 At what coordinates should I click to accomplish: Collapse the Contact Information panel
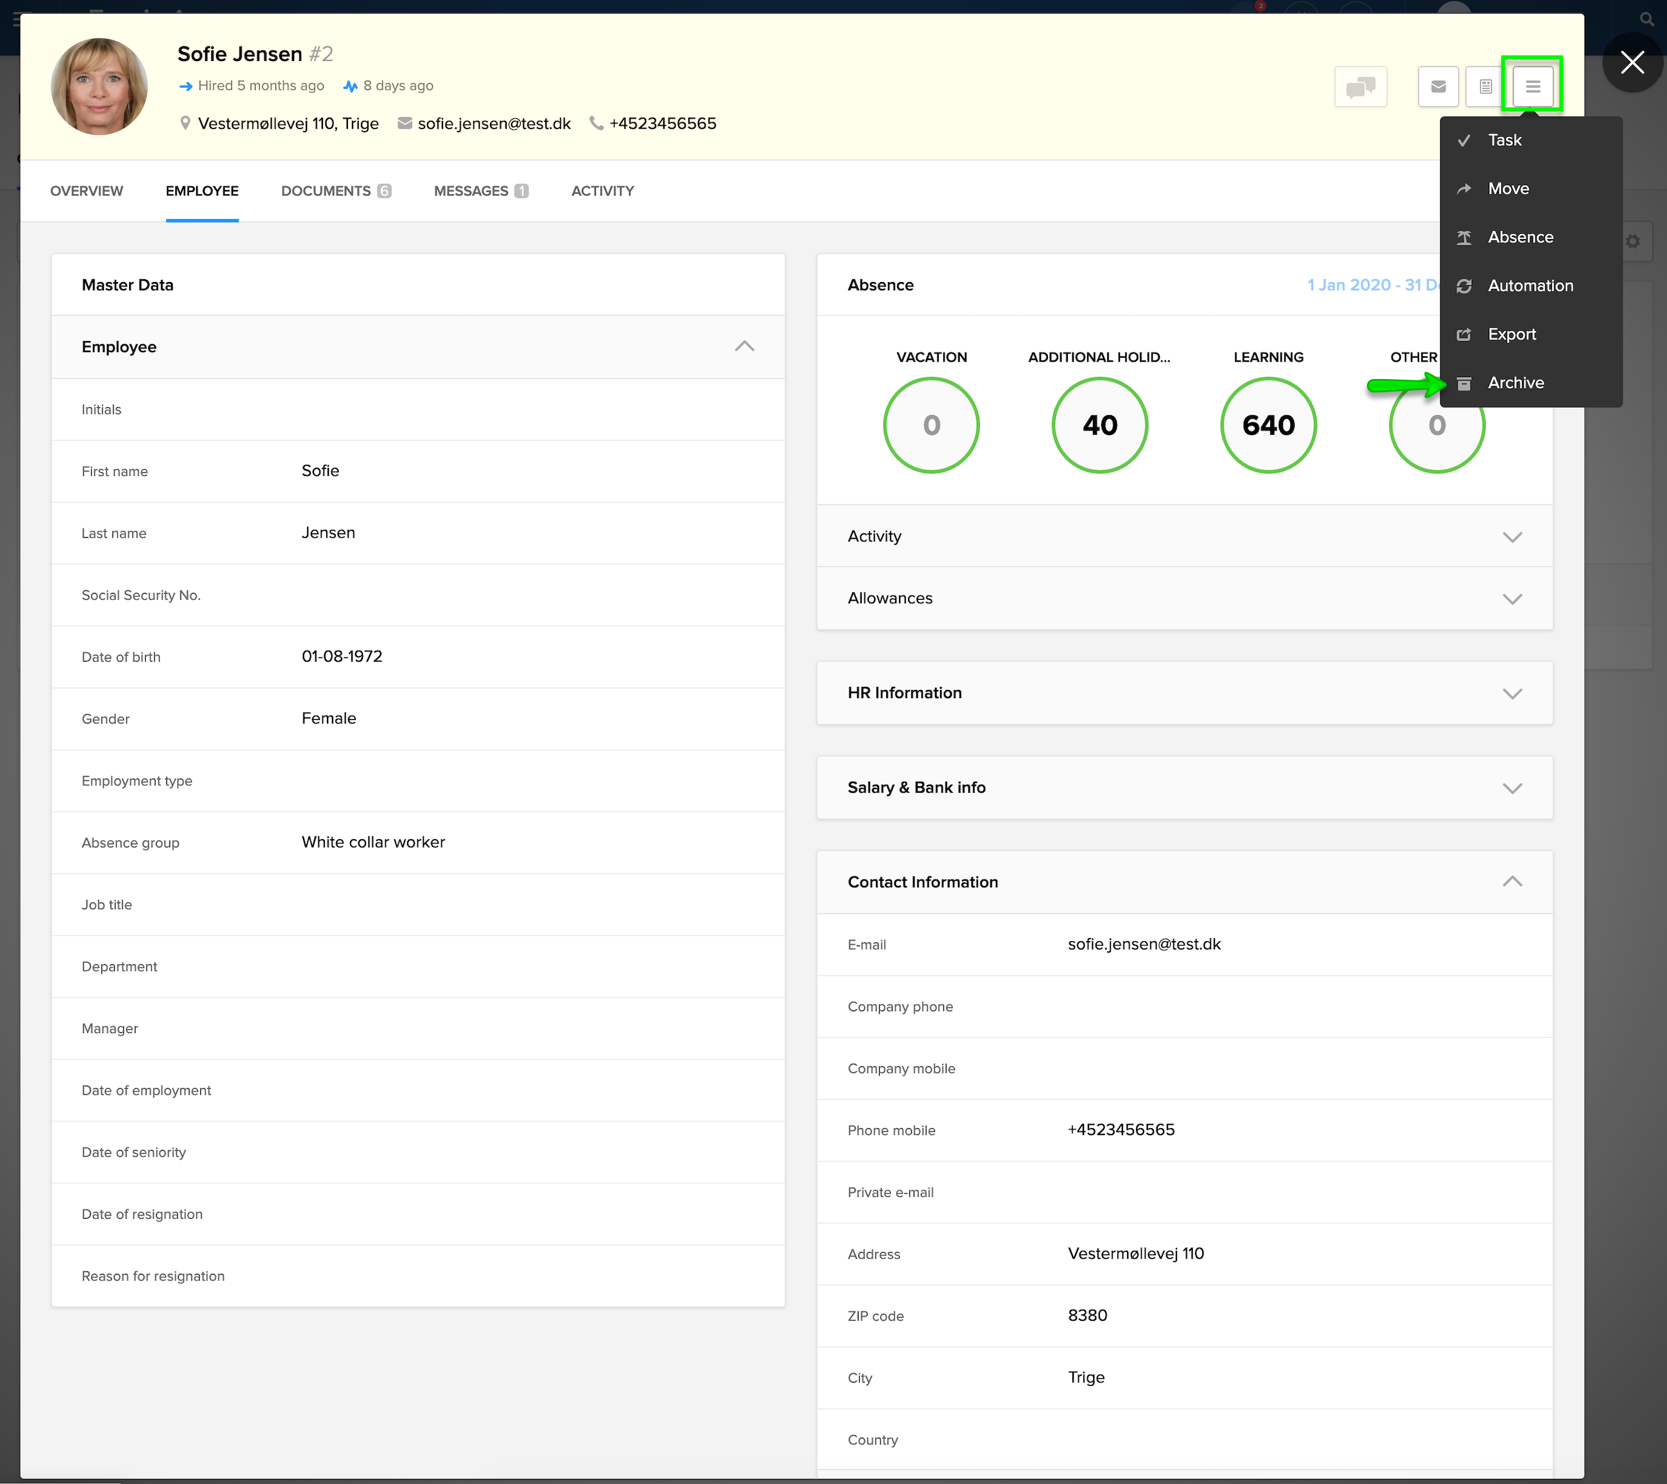coord(1512,882)
